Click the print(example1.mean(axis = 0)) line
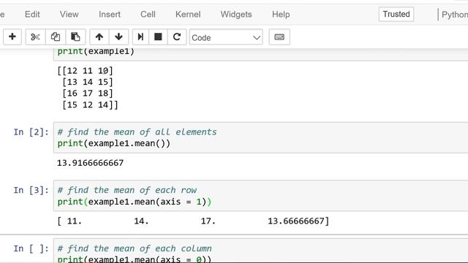 (x=135, y=259)
